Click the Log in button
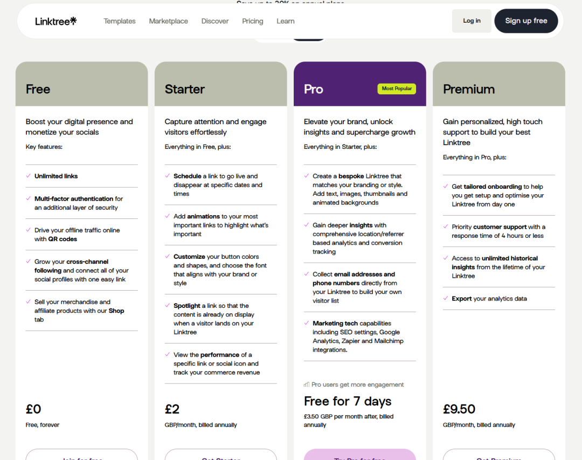The image size is (582, 460). pyautogui.click(x=472, y=21)
